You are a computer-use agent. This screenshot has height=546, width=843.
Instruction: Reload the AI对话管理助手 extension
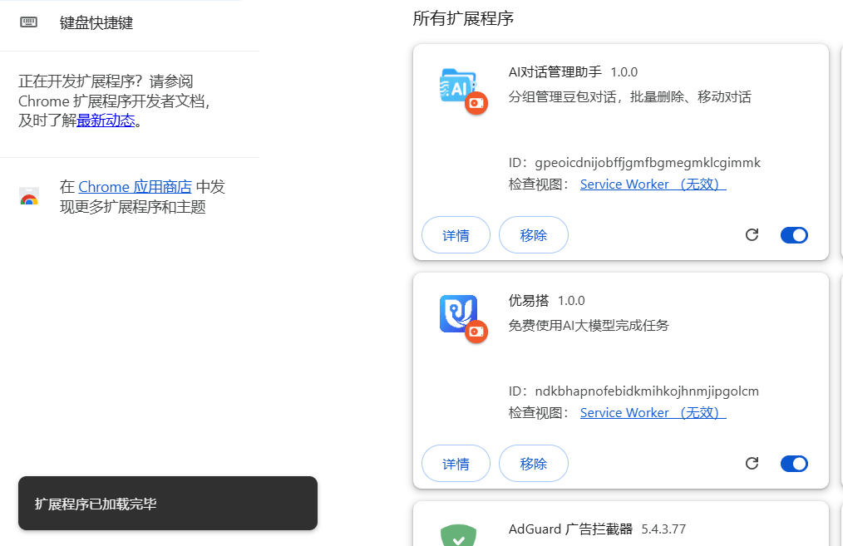(x=752, y=235)
